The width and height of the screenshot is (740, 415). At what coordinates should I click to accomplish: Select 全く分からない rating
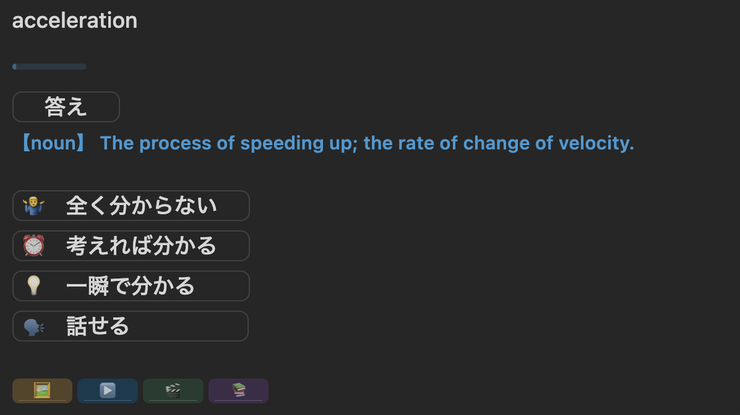click(141, 206)
